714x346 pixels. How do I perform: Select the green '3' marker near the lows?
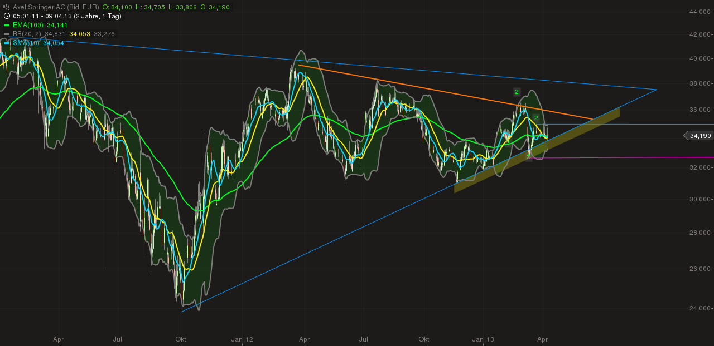[528, 157]
